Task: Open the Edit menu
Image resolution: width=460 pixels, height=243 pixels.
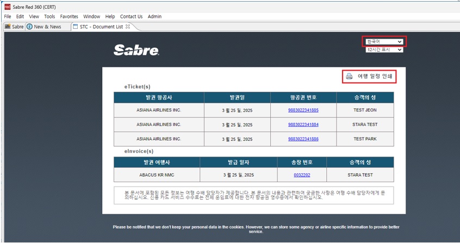Action: (20, 16)
